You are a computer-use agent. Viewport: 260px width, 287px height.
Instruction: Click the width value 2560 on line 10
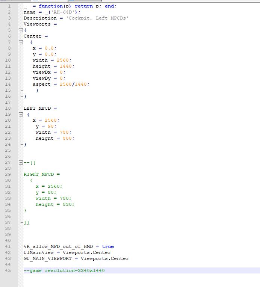tap(63, 60)
